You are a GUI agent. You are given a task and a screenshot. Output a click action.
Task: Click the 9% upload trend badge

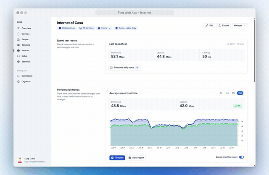point(237,106)
